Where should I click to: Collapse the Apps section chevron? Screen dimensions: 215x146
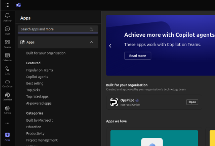[91, 42]
